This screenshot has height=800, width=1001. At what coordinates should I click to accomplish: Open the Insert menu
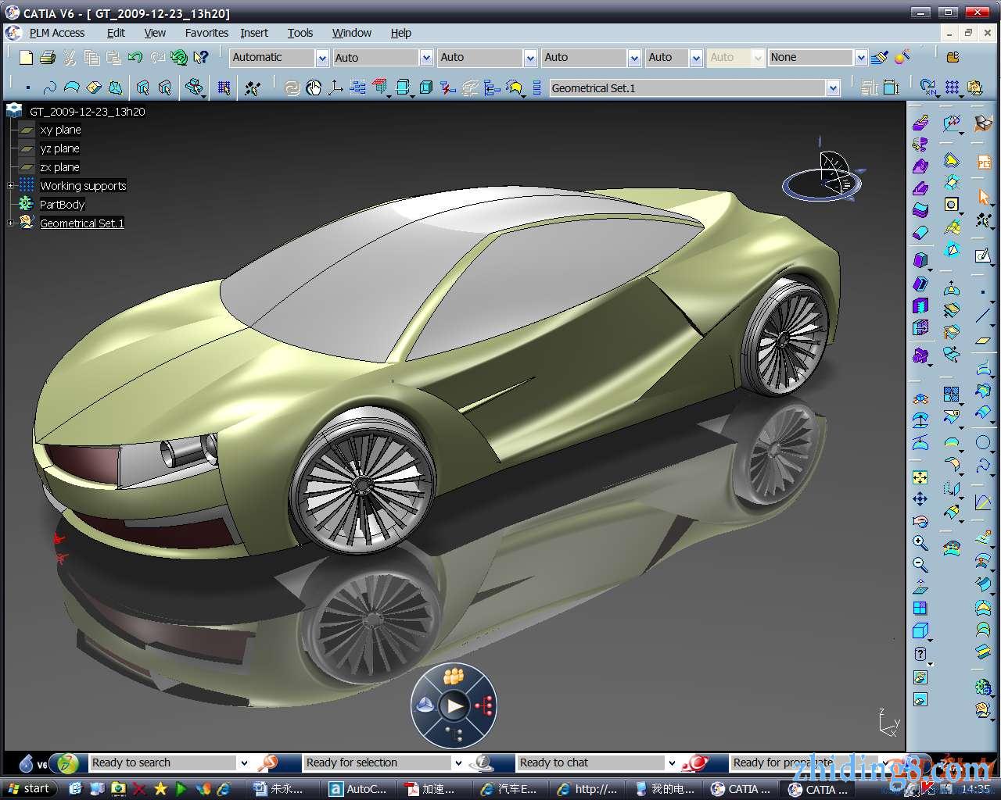point(253,33)
